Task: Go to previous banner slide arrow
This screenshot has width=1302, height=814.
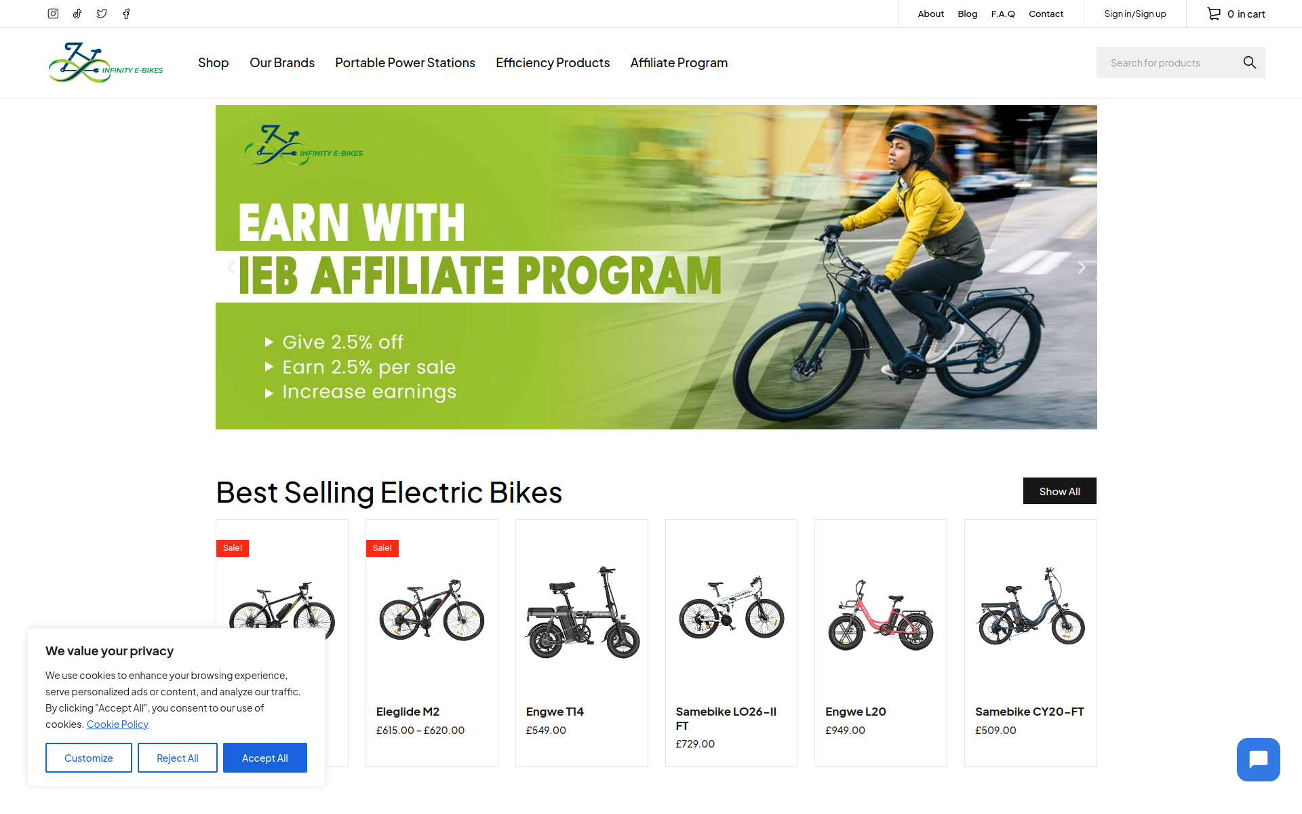Action: point(231,267)
